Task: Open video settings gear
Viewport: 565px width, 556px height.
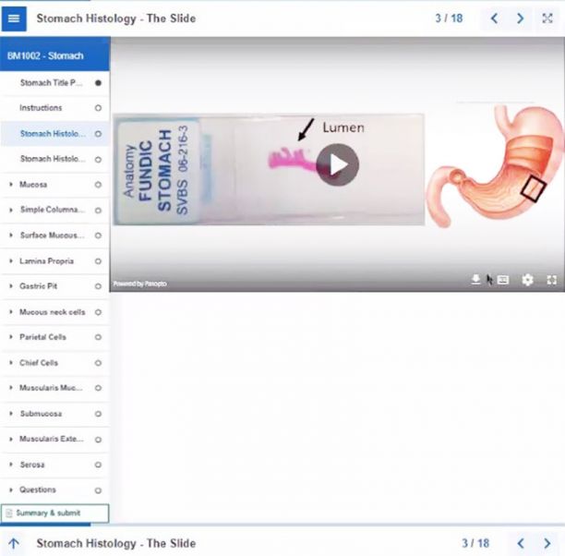Action: click(527, 280)
